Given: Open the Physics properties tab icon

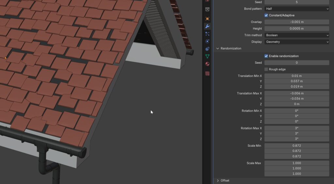Looking at the screenshot, I should (207, 41).
